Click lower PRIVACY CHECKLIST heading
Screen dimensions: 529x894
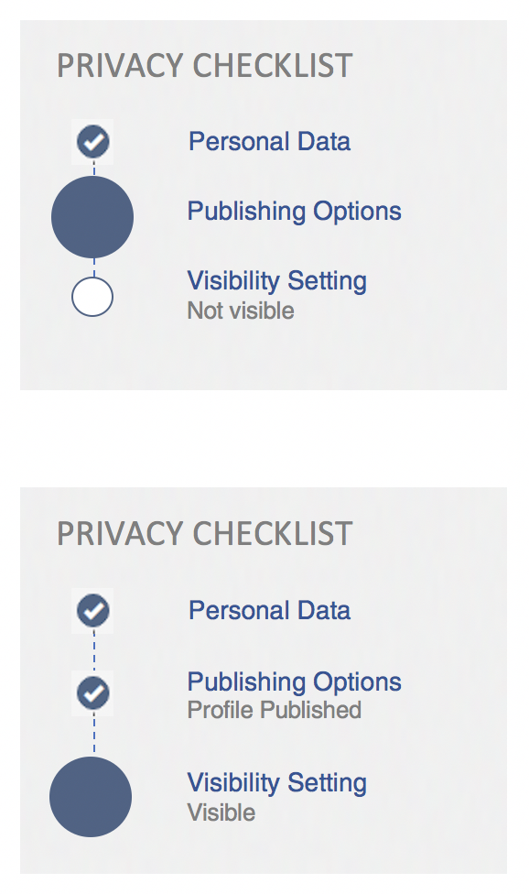coord(204,534)
